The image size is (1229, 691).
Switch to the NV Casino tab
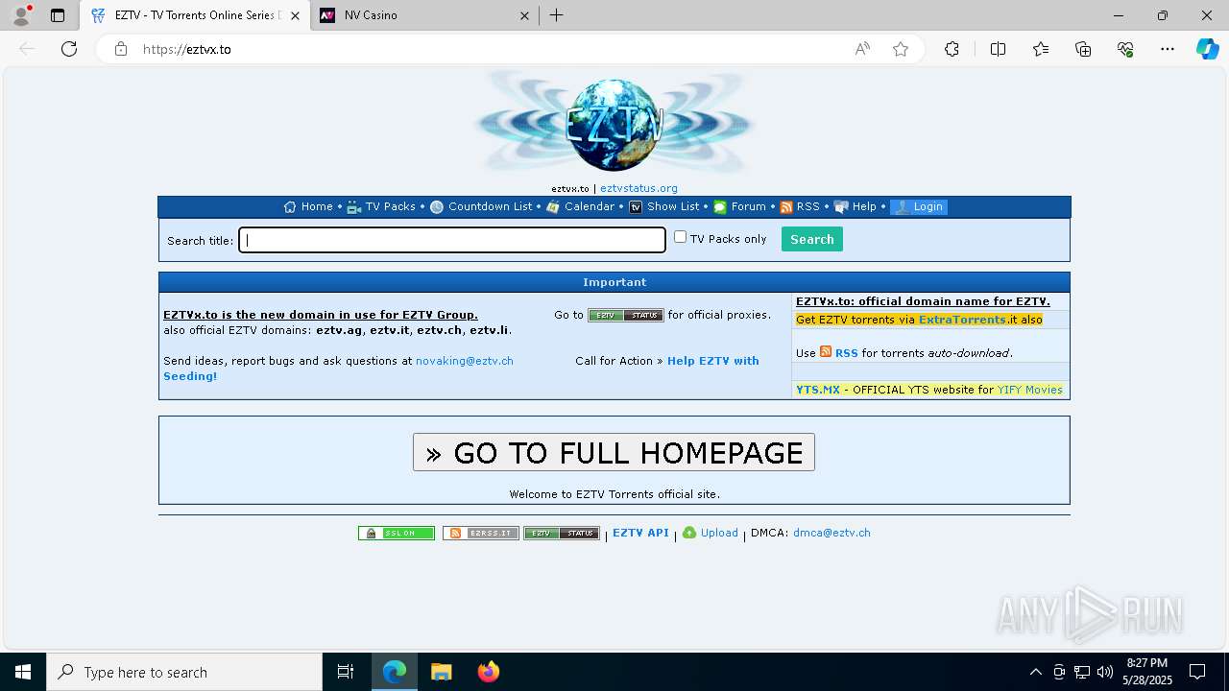(x=423, y=15)
